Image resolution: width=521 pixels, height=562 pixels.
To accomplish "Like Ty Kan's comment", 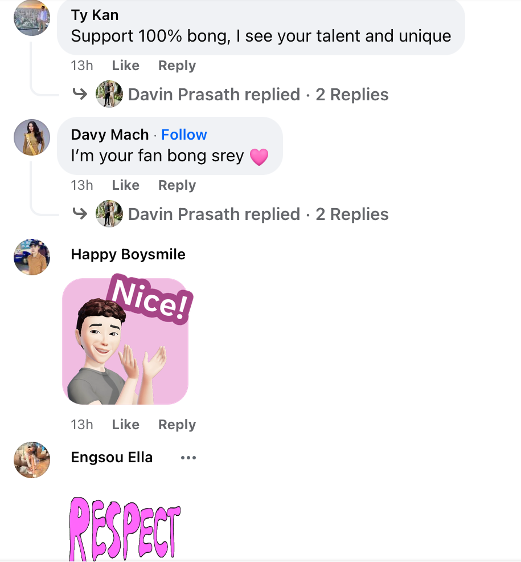I will [125, 66].
